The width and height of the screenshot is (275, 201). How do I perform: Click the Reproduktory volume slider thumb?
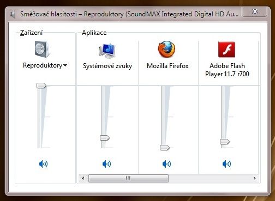[x=41, y=86]
